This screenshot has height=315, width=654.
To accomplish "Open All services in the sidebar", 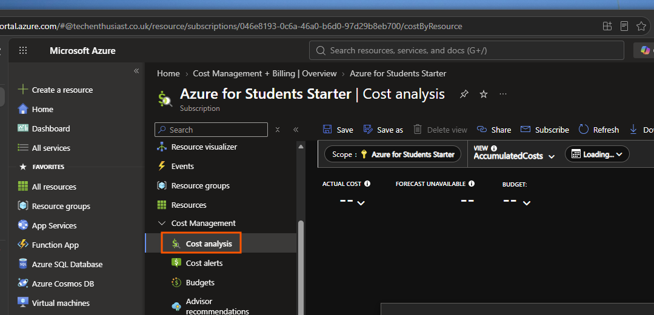I will [44, 148].
